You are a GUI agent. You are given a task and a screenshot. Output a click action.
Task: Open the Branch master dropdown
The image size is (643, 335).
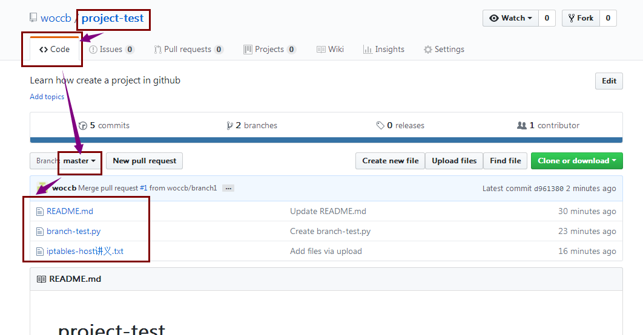click(x=65, y=161)
